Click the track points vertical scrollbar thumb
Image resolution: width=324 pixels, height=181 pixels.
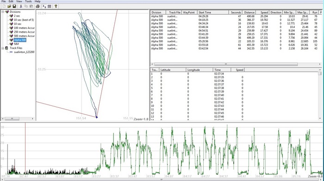[320, 73]
